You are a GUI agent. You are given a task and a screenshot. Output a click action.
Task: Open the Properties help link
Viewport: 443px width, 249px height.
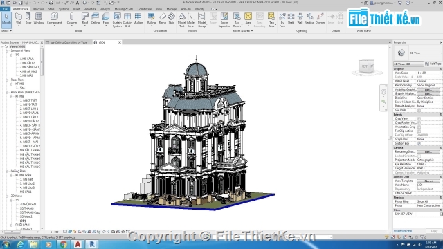(x=403, y=231)
